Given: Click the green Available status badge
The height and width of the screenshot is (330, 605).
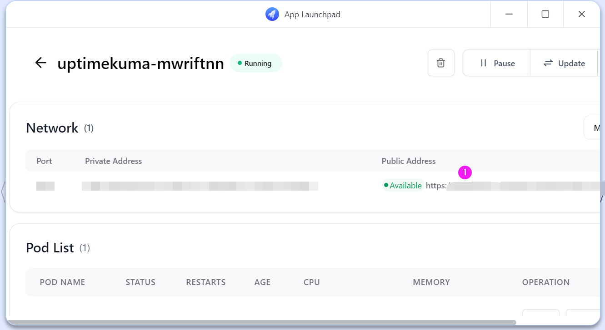Looking at the screenshot, I should [x=403, y=186].
